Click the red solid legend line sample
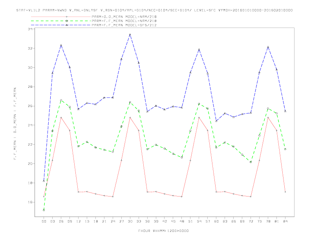This screenshot has height=241, width=311. click(x=61, y=17)
